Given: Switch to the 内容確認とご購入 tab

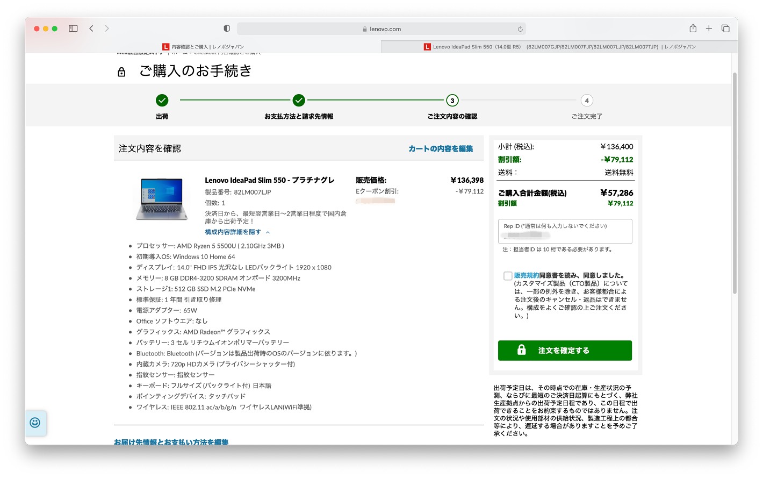Looking at the screenshot, I should 203,47.
